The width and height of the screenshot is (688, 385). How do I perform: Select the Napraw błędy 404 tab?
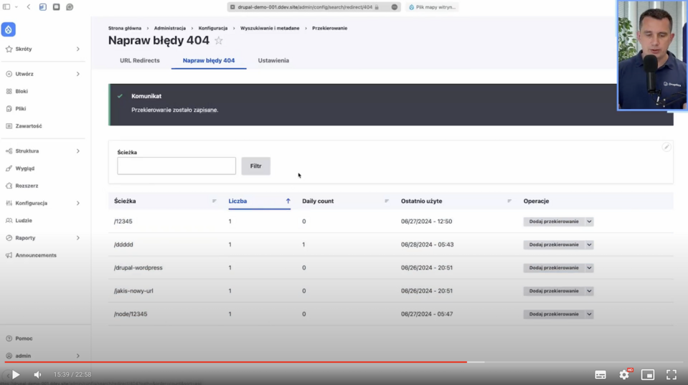click(209, 60)
